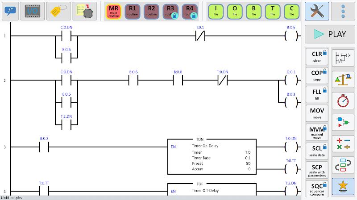This screenshot has height=200, width=357.
Task: Insert the SCP scale with parameters instruction
Action: tap(317, 170)
